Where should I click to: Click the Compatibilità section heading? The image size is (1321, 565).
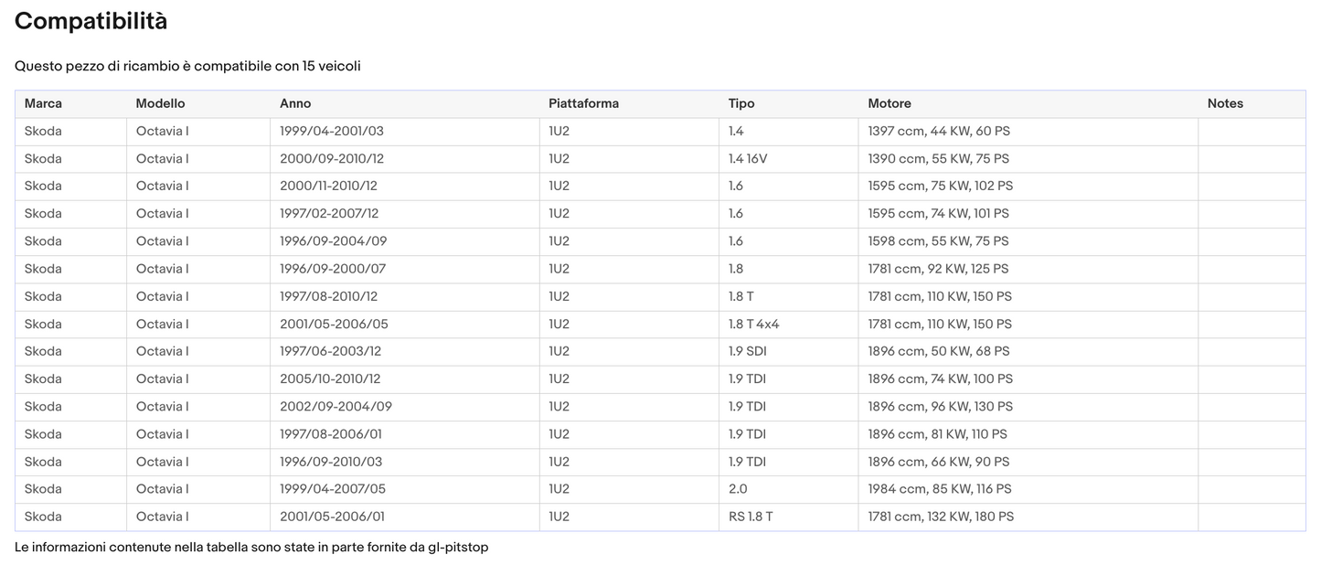point(91,21)
